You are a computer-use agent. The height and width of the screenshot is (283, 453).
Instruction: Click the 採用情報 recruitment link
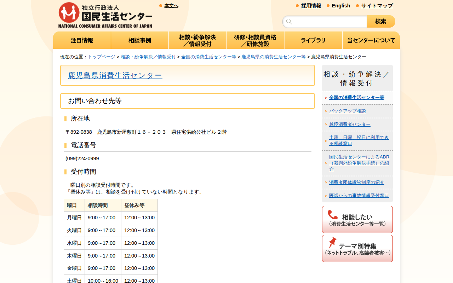click(x=311, y=6)
